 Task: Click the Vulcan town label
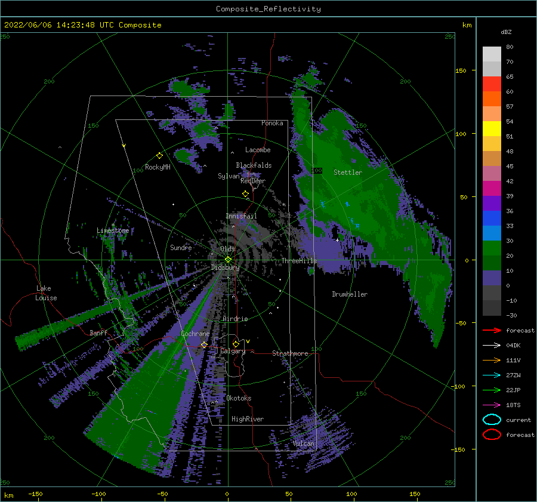pyautogui.click(x=304, y=444)
